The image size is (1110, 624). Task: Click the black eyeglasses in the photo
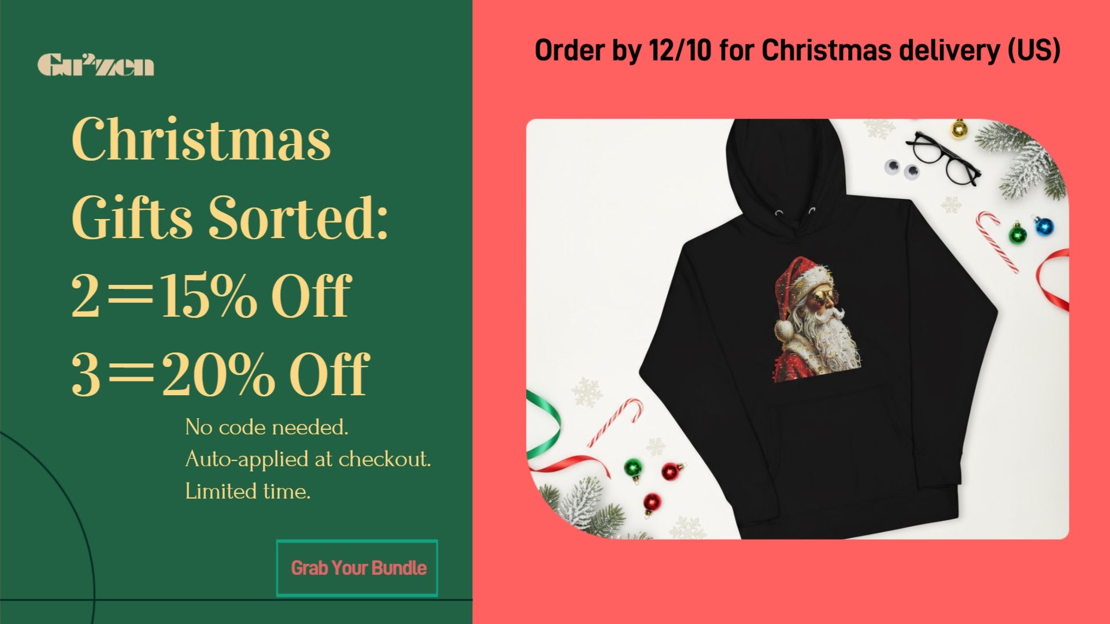(x=942, y=157)
